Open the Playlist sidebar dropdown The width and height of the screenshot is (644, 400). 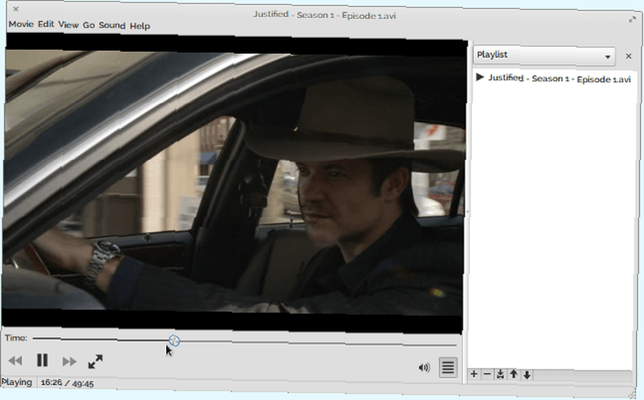tap(544, 55)
